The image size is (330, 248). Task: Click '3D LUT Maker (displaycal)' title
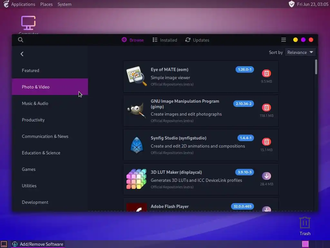tap(176, 172)
